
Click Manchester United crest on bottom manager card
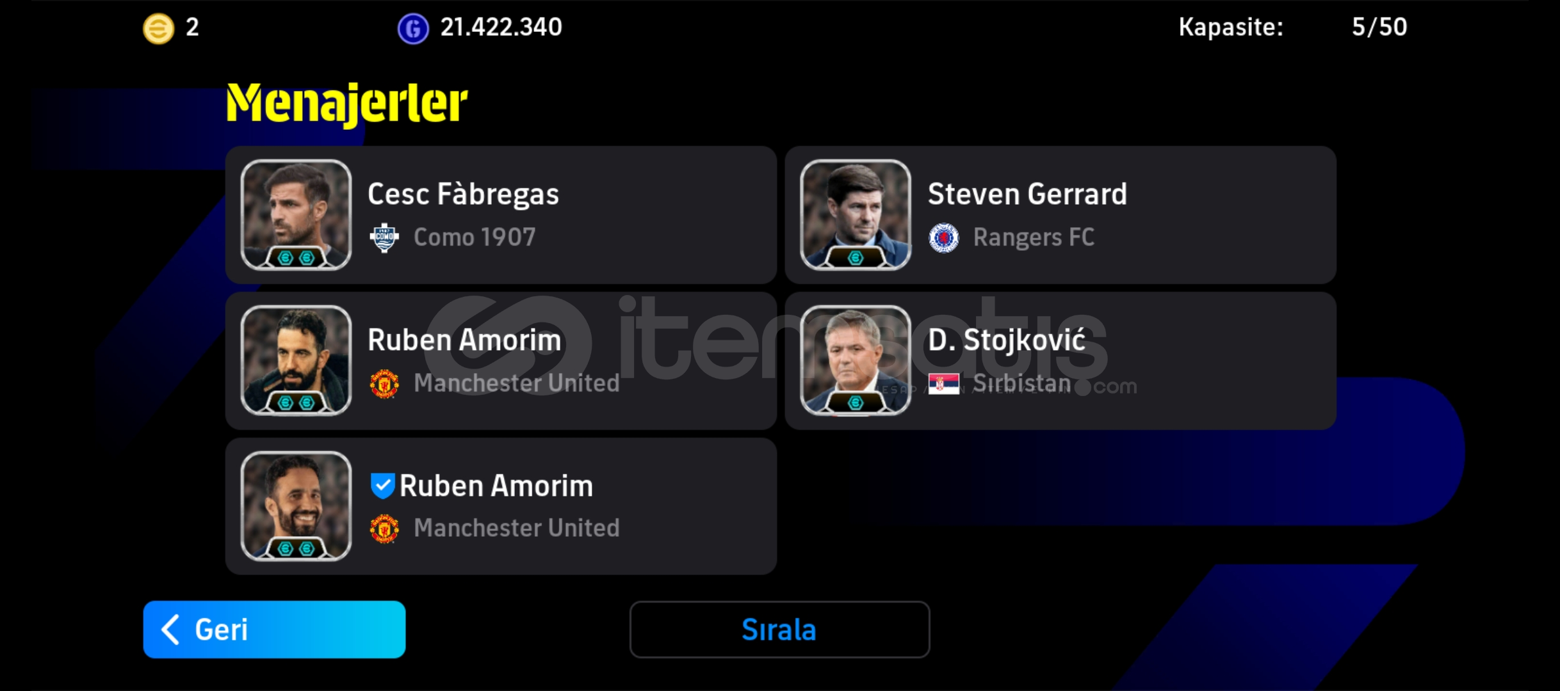[x=384, y=529]
